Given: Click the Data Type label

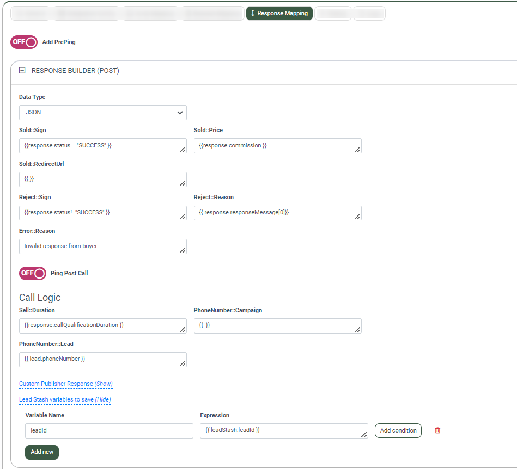Looking at the screenshot, I should [32, 97].
